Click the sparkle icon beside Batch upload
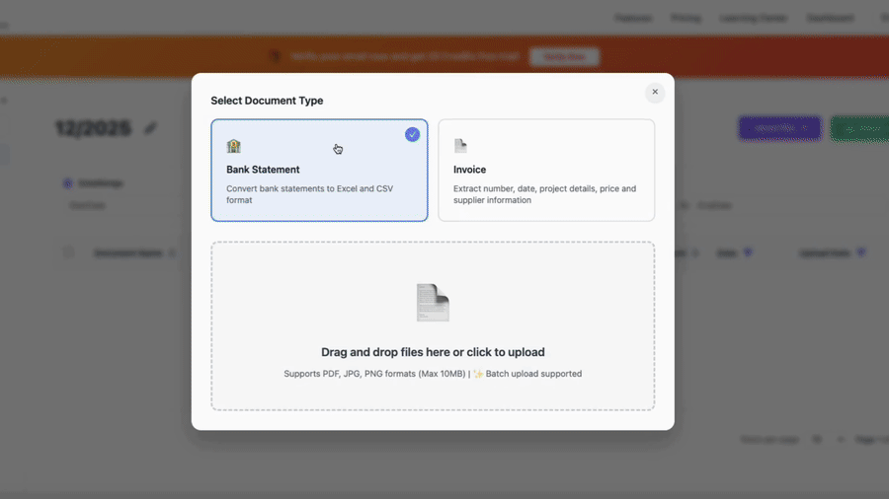 [478, 375]
